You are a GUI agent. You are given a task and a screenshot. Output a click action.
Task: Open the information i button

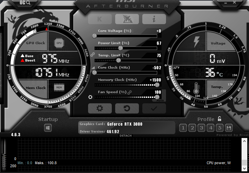click(154, 19)
